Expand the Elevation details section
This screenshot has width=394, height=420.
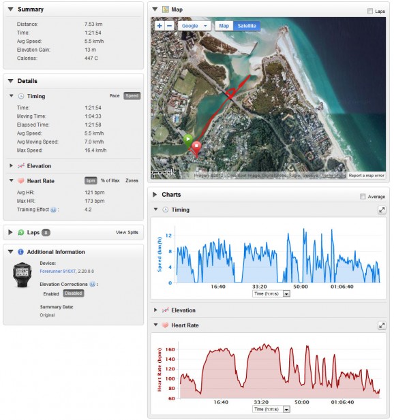[11, 165]
